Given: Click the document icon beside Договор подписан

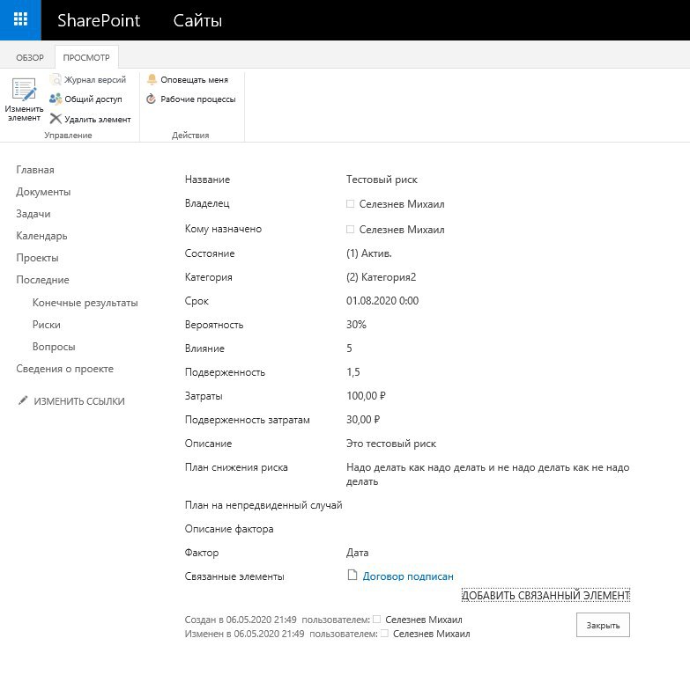Looking at the screenshot, I should click(x=352, y=575).
